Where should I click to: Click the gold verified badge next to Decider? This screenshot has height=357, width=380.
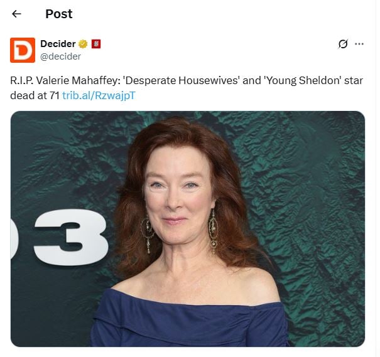[x=83, y=44]
